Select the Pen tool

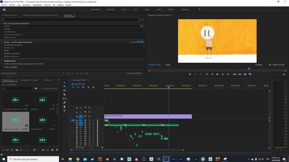(x=64, y=103)
